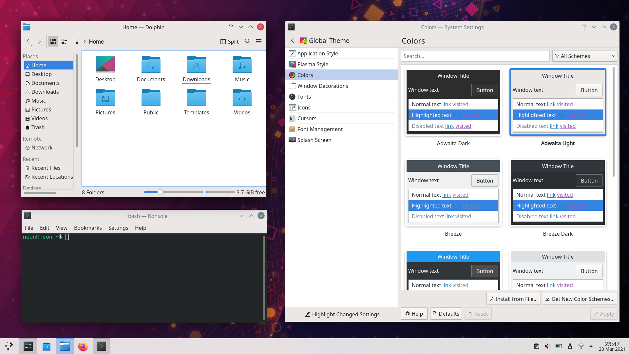Open Konsole Bookmarks menu
629x354 pixels.
(x=88, y=228)
